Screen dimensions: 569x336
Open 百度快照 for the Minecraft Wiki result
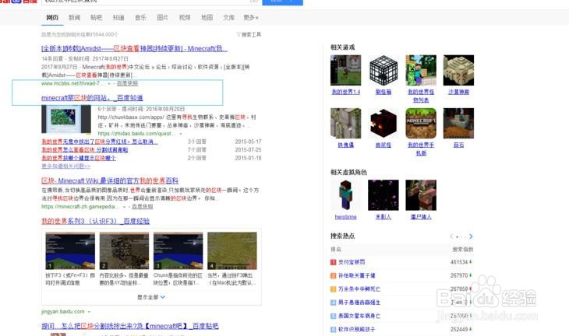(142, 207)
